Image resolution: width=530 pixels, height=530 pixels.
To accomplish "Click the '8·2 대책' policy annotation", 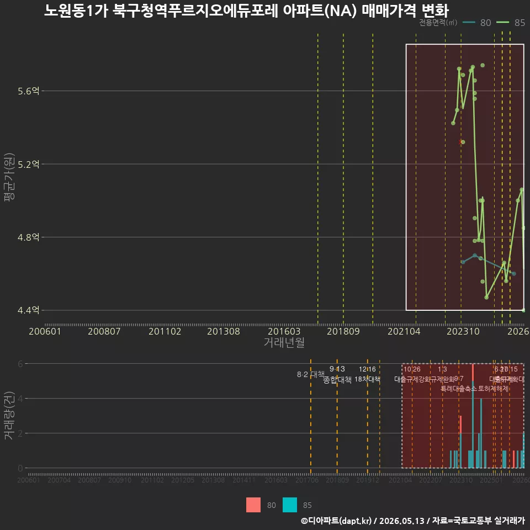I will click(310, 374).
